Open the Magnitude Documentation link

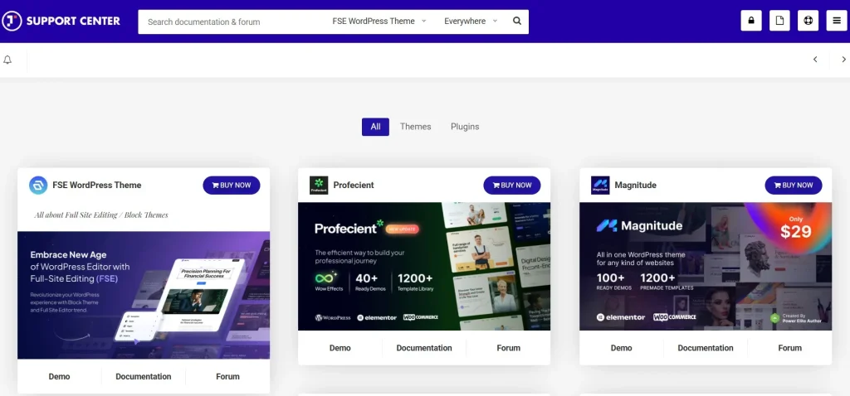point(706,348)
